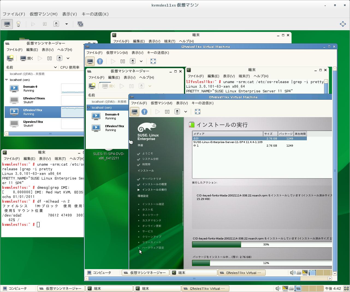Image resolution: width=350 pixels, height=292 pixels.
Task: Open shutdown dropdown in l2fvsles11kx toolbar
Action: tap(141, 61)
